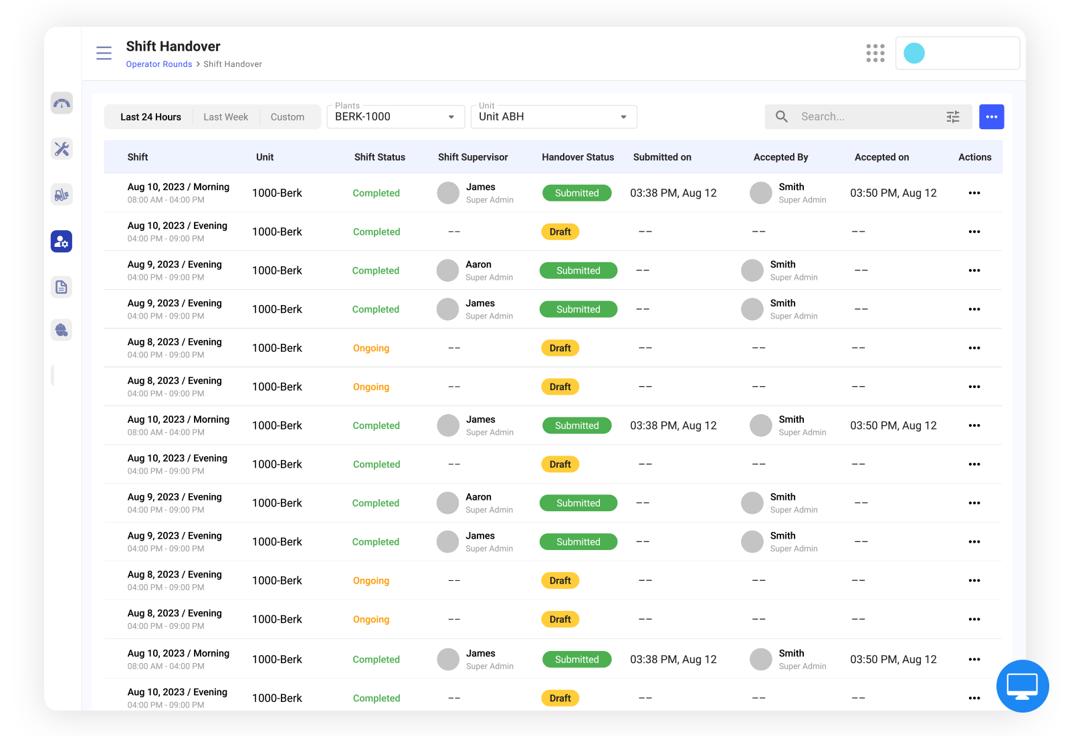
Task: Click the blue ellipsis button near search
Action: (991, 116)
